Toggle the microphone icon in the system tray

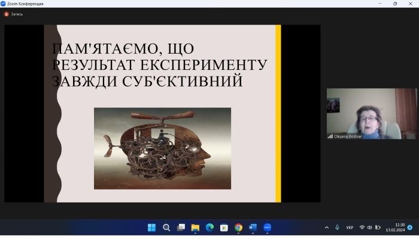(338, 228)
